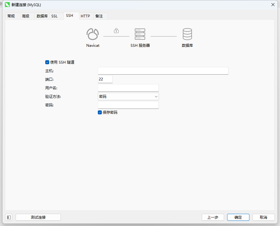Focus the 用户名 input field
Viewport: 280px width, 226px height.
(128, 88)
